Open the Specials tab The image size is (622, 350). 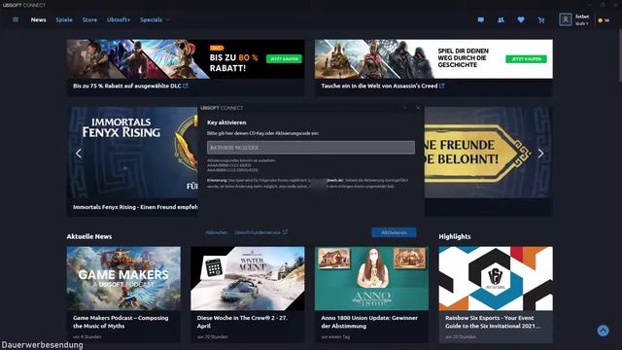(x=152, y=19)
